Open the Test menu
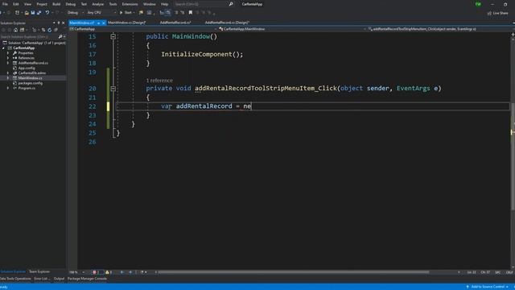Viewport: 515px width, 290px height. (x=84, y=4)
